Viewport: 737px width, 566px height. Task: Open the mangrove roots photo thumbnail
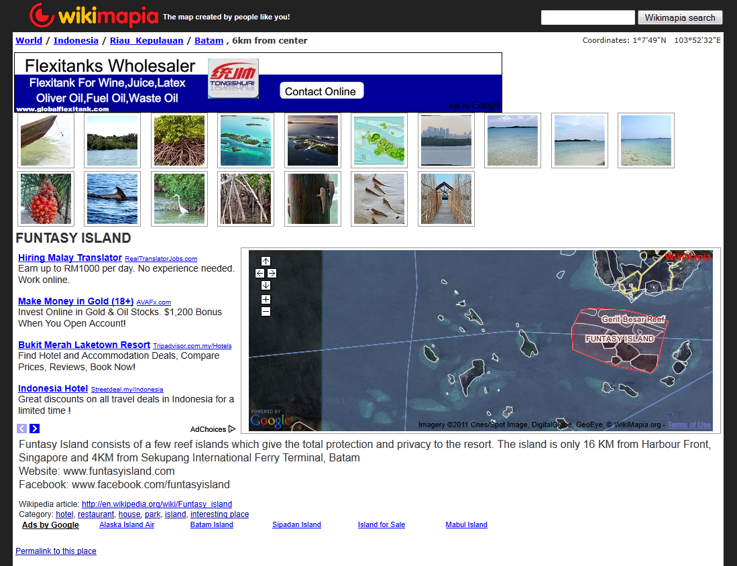pos(179,140)
